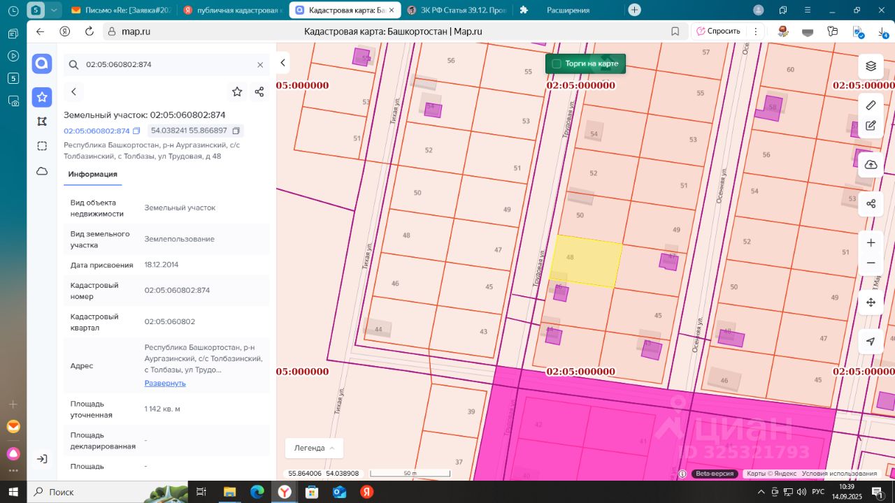Switch to the Информация tab
The width and height of the screenshot is (895, 503).
tap(92, 174)
